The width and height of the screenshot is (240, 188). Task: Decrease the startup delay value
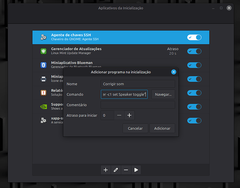click(119, 115)
